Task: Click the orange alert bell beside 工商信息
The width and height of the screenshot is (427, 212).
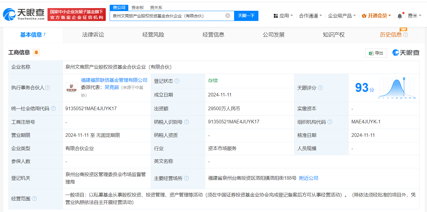Action: [36, 53]
